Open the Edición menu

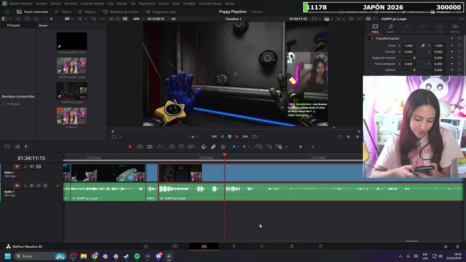point(56,3)
